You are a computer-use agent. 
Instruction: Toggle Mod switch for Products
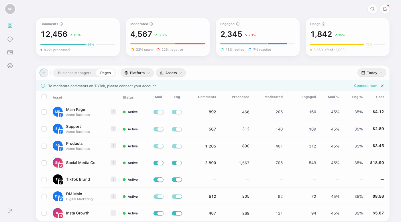click(158, 146)
